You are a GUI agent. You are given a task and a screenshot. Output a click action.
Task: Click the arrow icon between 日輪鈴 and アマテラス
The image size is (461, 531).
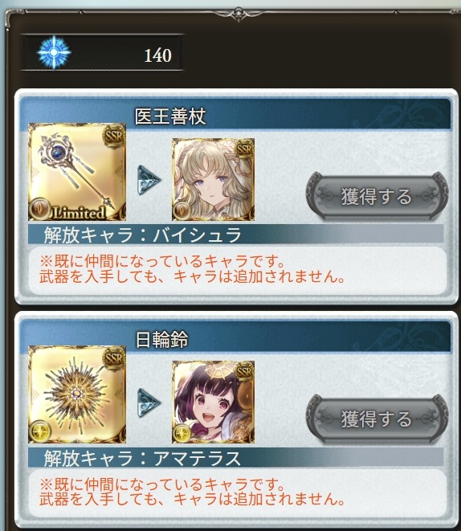coord(149,402)
